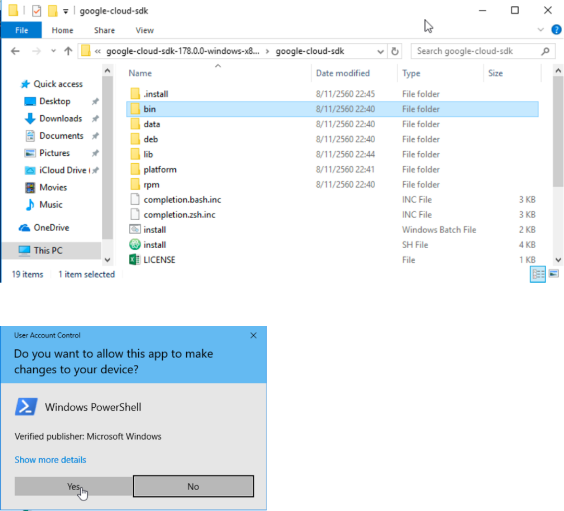
Task: Expand the address bar history dropdown
Action: [380, 52]
